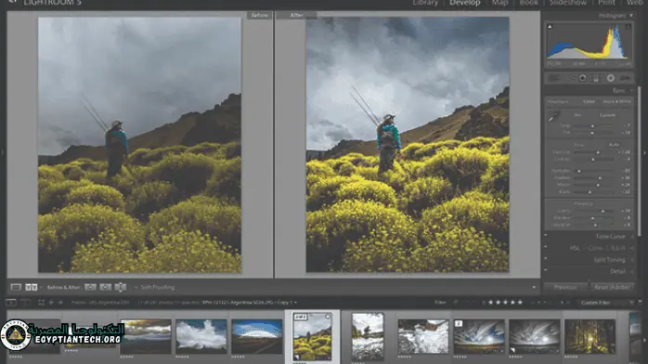Click the Previous button
Screen dimensions: 648x364
tap(565, 287)
